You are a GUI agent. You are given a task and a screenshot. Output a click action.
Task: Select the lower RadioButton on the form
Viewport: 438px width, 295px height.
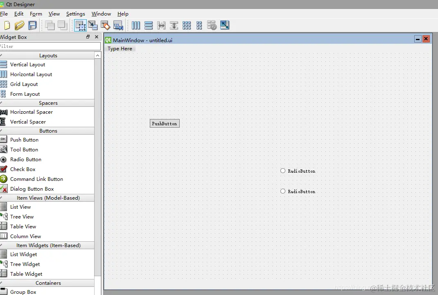(x=298, y=191)
